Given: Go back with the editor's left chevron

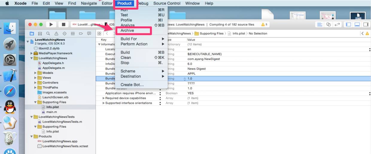Looking at the screenshot, I should [x=107, y=34].
